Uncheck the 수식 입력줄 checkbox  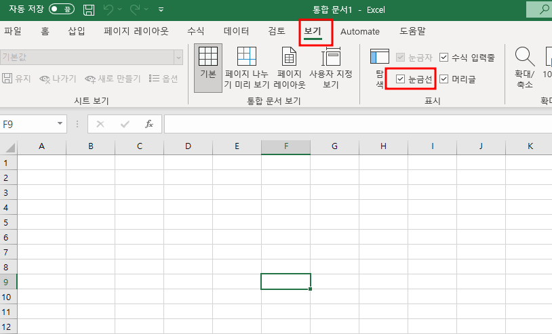(444, 58)
